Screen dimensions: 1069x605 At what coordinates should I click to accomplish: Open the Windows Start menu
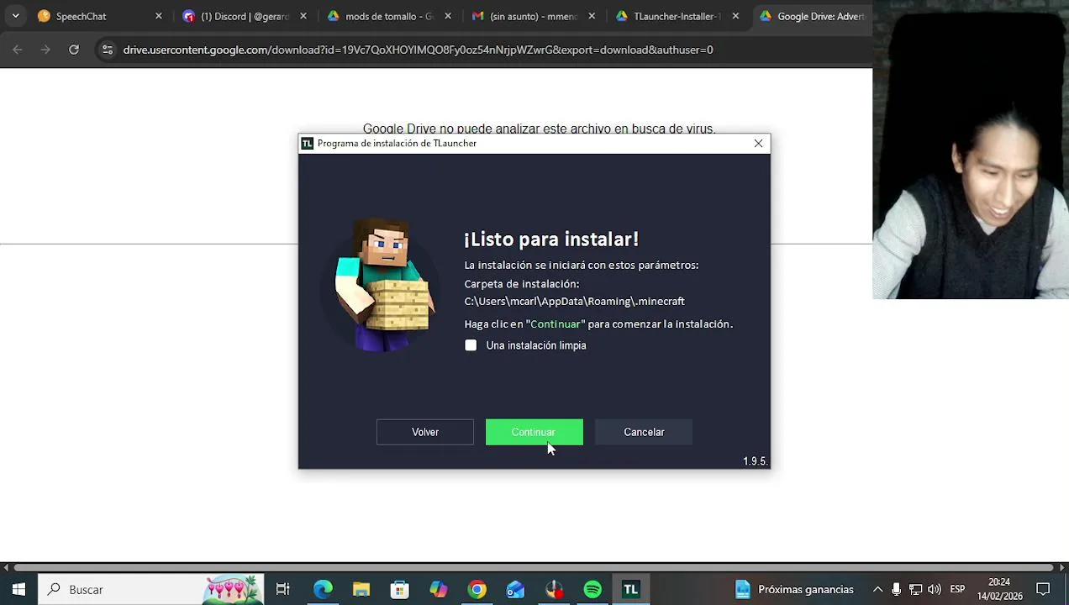pos(18,590)
